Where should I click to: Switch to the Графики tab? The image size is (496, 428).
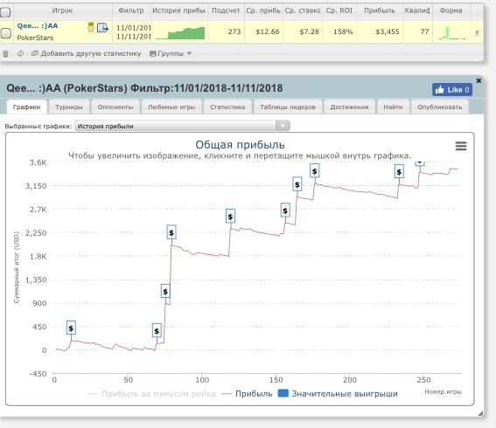point(26,107)
